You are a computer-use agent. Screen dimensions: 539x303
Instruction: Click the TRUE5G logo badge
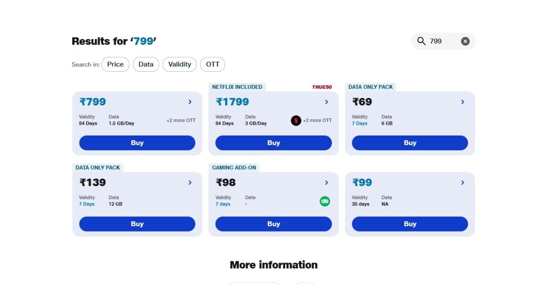pos(322,87)
